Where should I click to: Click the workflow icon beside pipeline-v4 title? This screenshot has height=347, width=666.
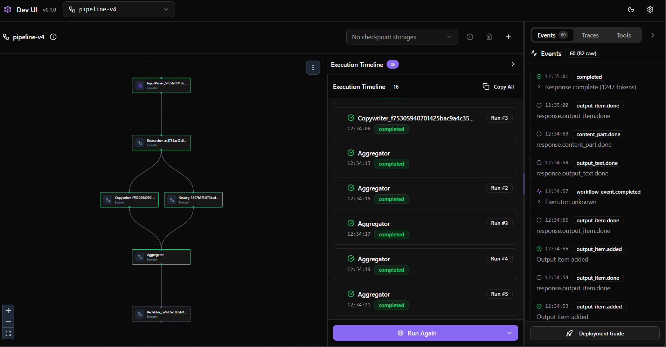[6, 37]
